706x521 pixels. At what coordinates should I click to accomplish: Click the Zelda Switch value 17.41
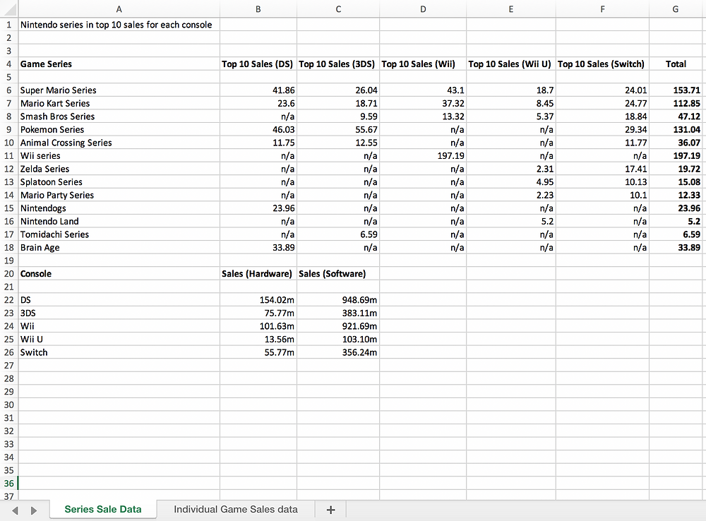pyautogui.click(x=602, y=169)
